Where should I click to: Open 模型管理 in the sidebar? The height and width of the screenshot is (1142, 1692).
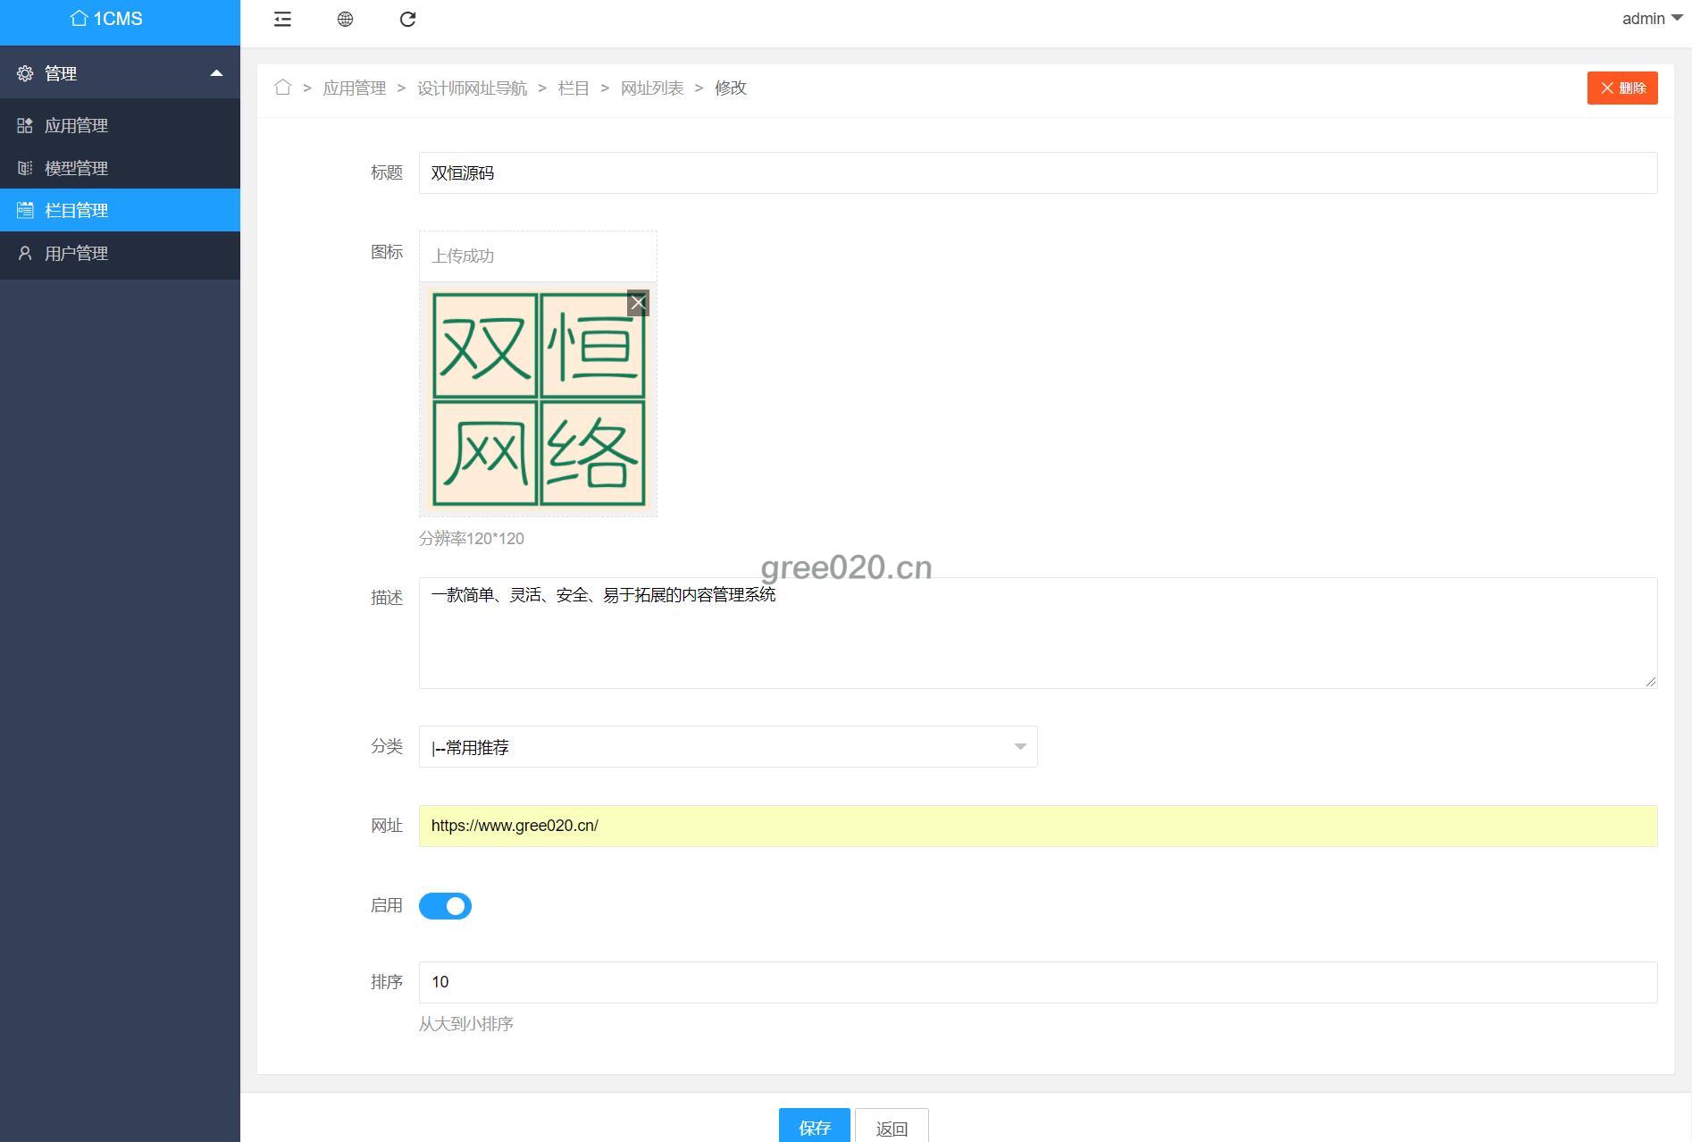click(76, 168)
